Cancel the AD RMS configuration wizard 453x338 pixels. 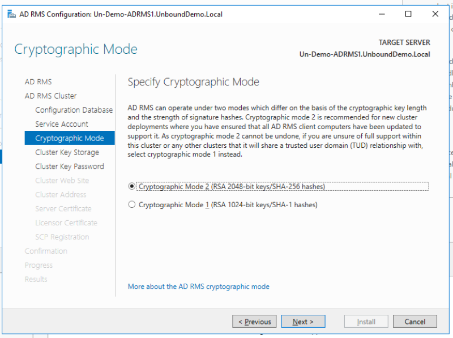point(415,322)
